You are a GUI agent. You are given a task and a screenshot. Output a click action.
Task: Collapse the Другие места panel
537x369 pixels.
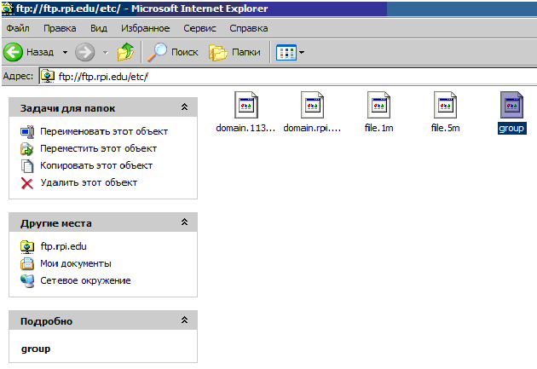(x=184, y=222)
